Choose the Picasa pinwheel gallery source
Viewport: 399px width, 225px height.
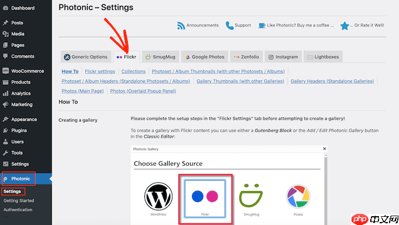point(298,196)
